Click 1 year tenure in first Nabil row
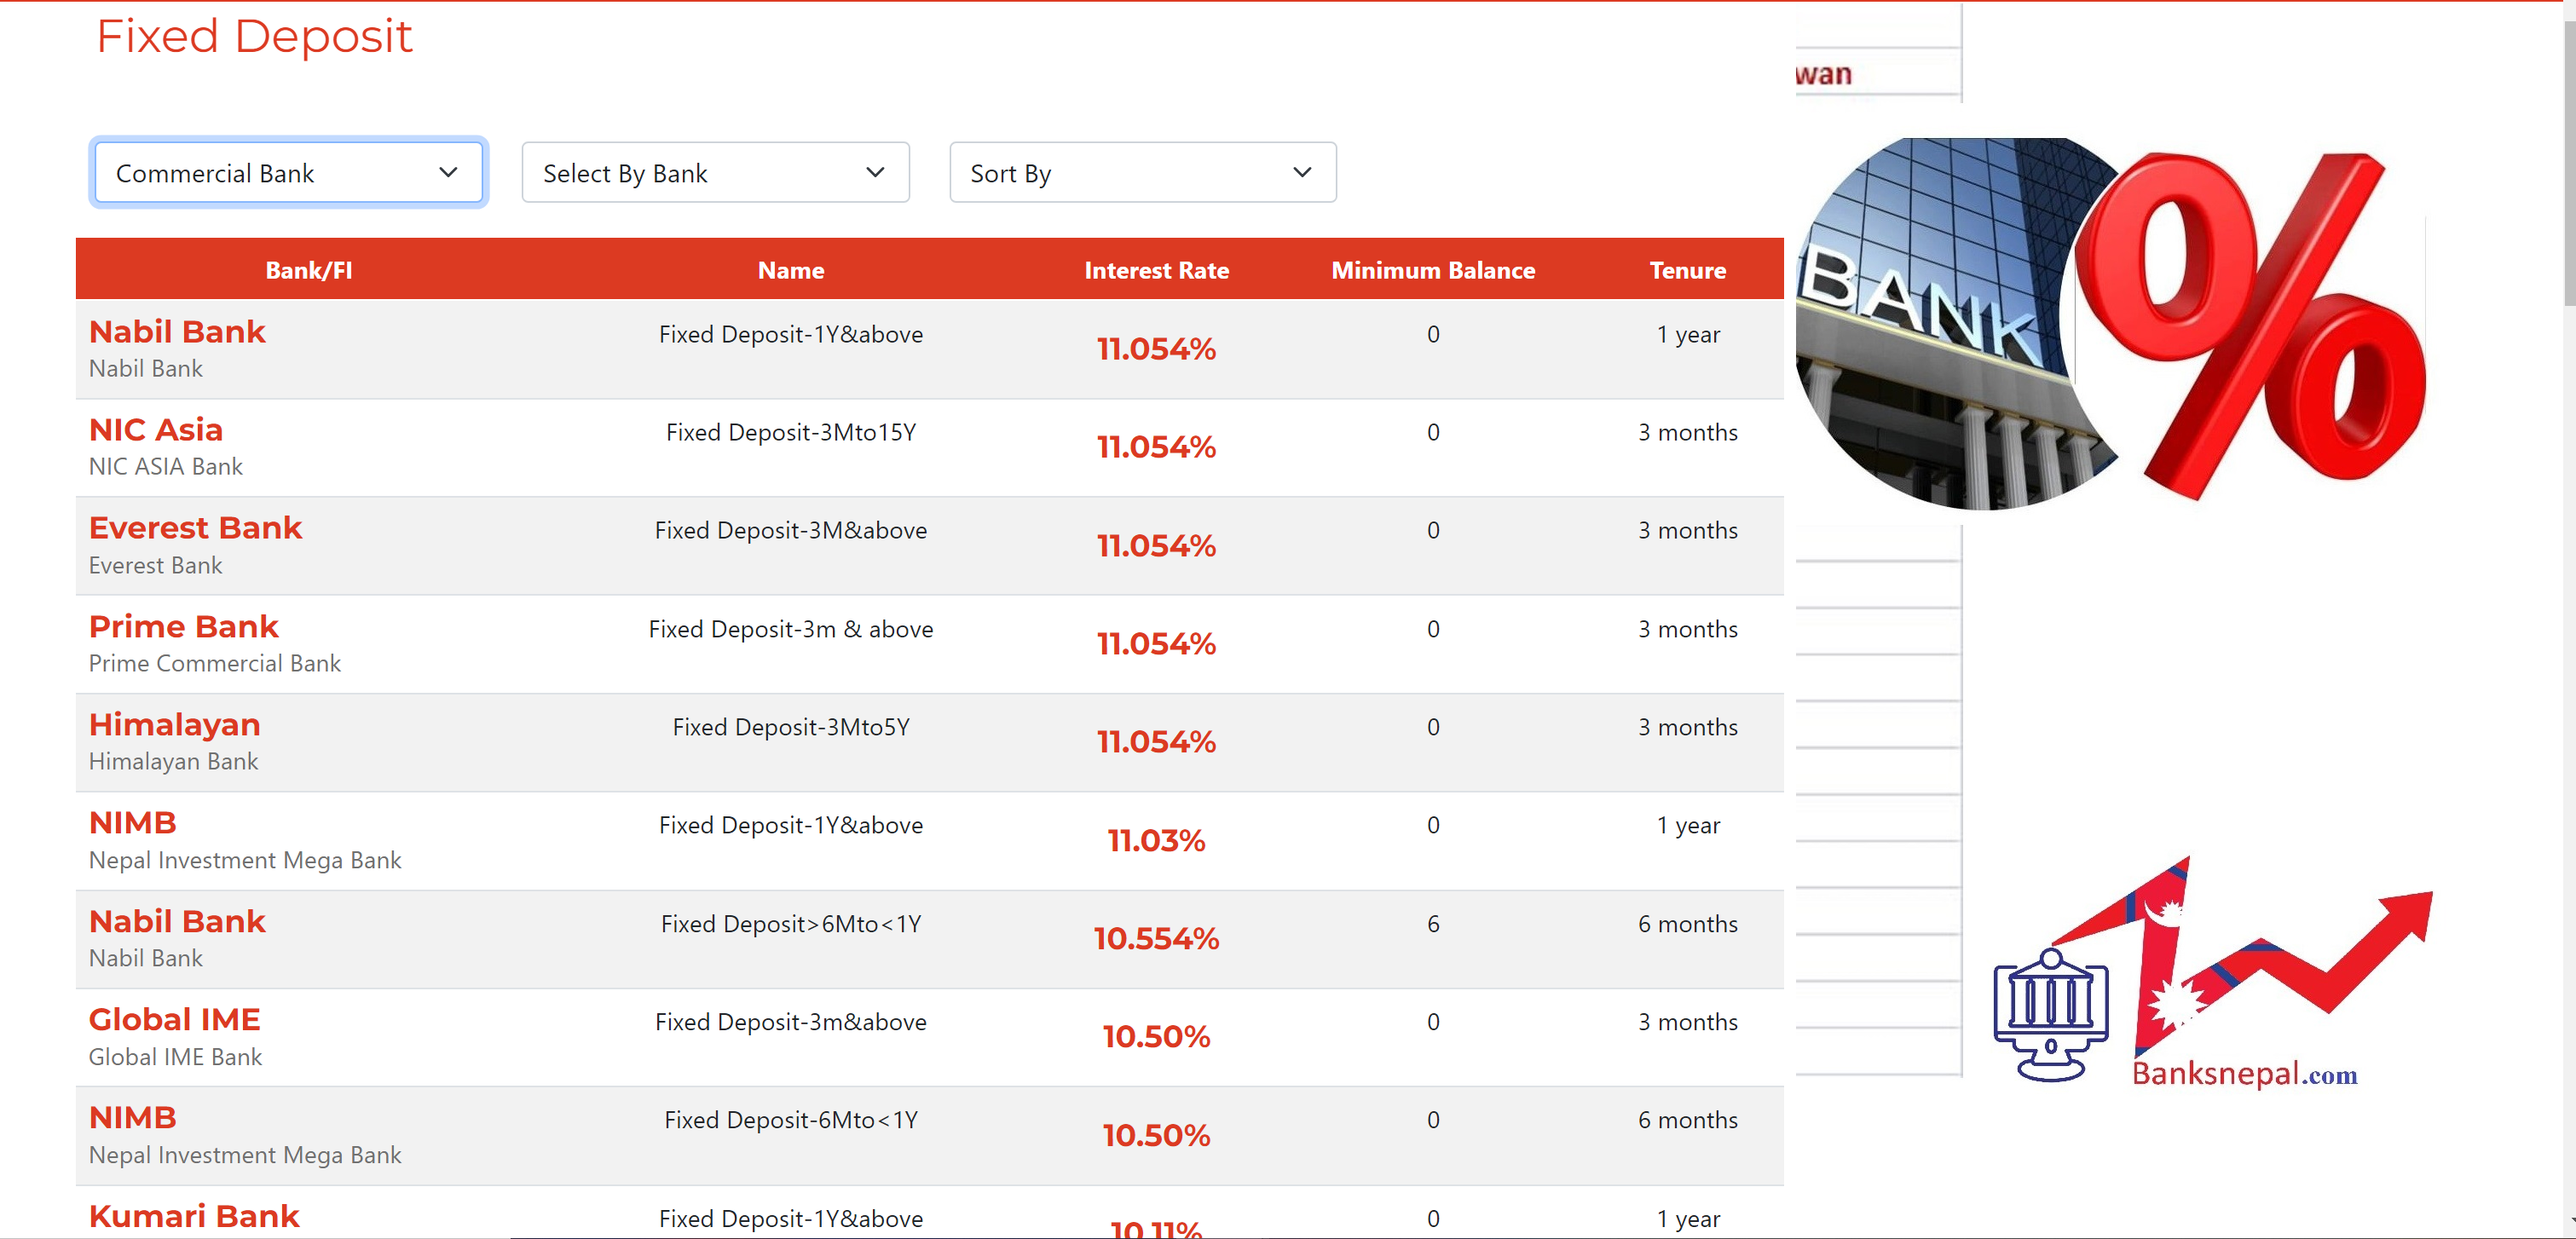This screenshot has width=2576, height=1239. tap(1688, 335)
